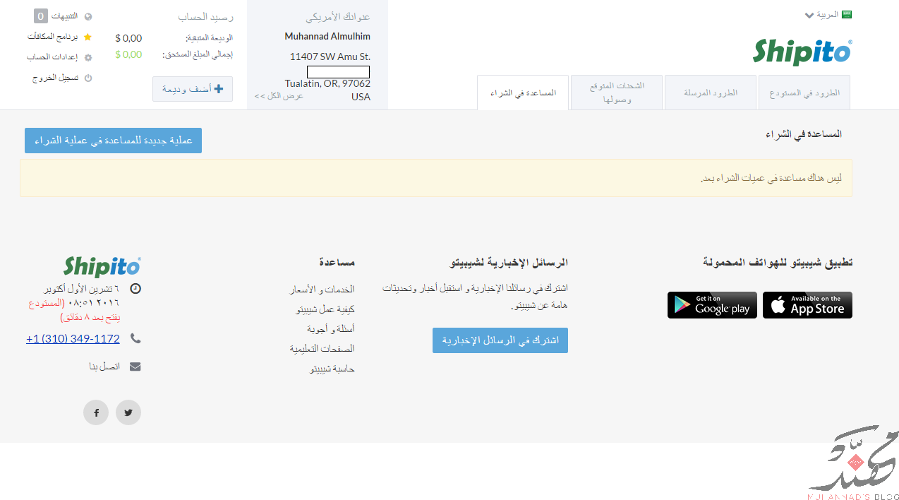899x500 pixels.
Task: Click the power icon for تسجيل الخروج
Action: tap(88, 78)
